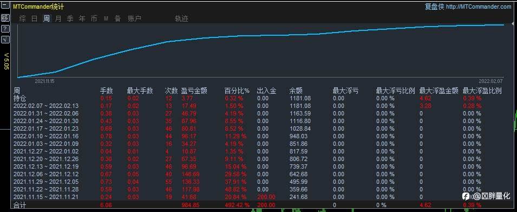Click the 盈亏金额 column header
517x212 pixels.
194,91
